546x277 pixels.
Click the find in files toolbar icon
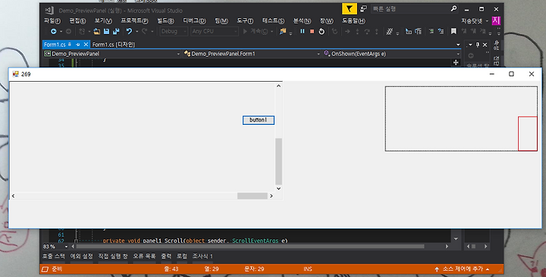283,31
